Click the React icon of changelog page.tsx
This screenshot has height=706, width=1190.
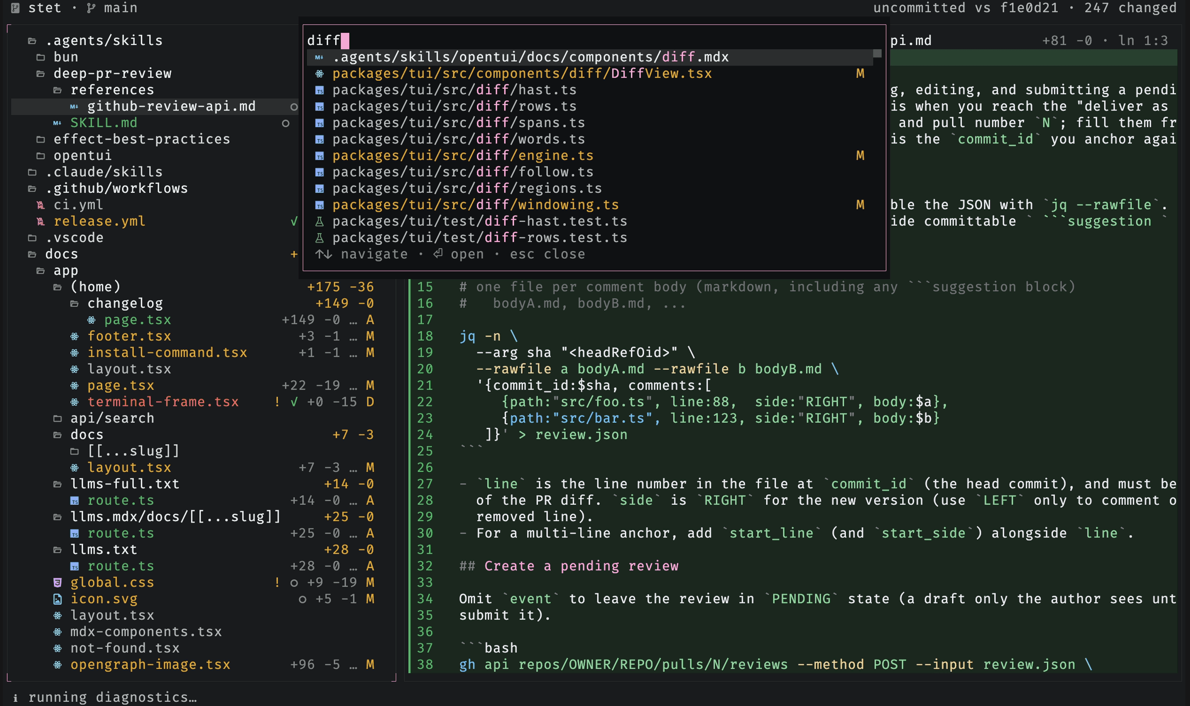(x=91, y=320)
